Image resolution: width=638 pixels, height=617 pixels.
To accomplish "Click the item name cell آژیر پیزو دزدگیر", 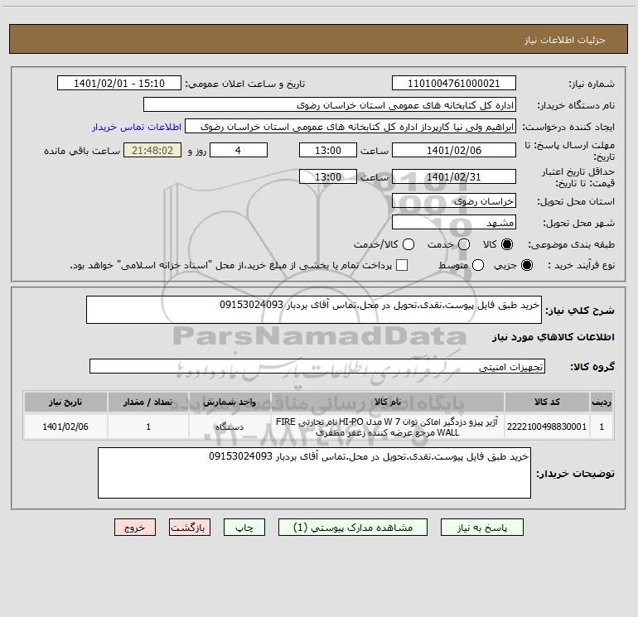I will point(388,427).
